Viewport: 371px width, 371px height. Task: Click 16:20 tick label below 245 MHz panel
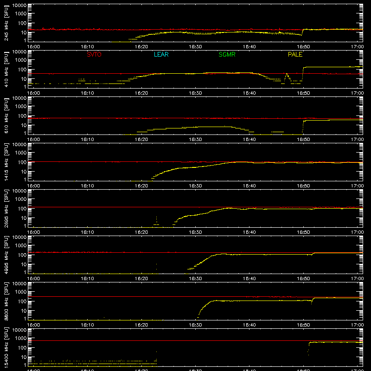click(141, 47)
